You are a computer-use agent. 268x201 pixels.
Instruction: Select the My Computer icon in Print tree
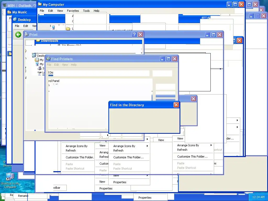click(37, 64)
